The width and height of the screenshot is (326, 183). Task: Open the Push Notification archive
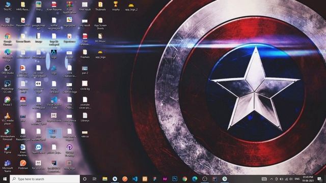coord(69,8)
